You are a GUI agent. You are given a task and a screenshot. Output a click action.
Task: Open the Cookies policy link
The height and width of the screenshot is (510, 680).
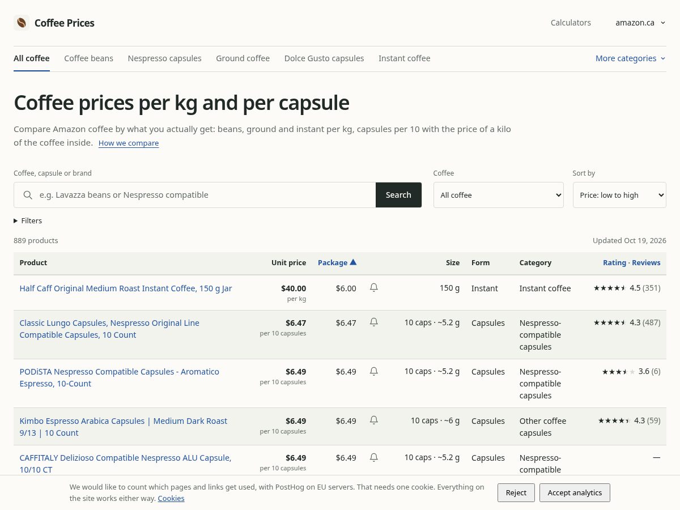[x=171, y=499]
